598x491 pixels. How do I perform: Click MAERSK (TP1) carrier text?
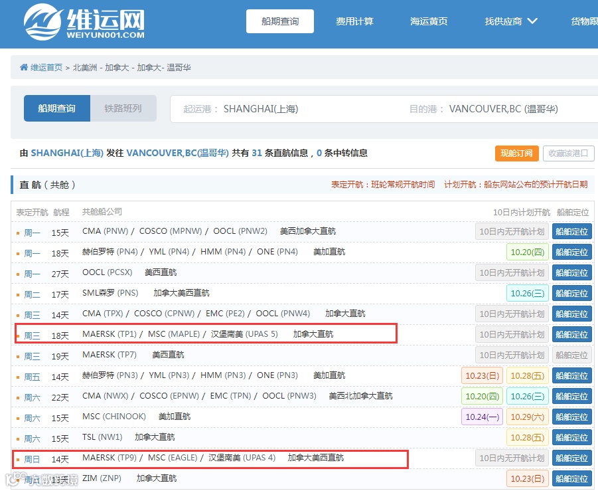[x=110, y=334]
